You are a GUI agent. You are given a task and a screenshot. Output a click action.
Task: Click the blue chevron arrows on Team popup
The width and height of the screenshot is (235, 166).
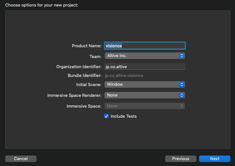182,56
